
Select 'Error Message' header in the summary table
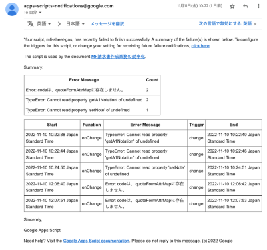(84, 80)
